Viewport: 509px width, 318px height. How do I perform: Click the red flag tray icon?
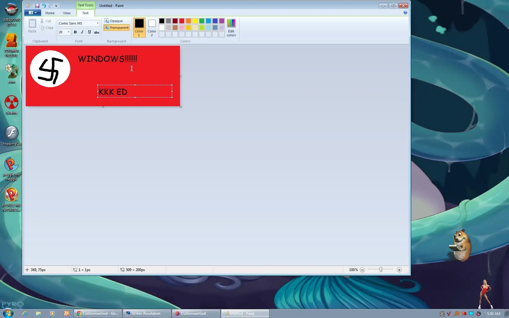pyautogui.click(x=464, y=314)
